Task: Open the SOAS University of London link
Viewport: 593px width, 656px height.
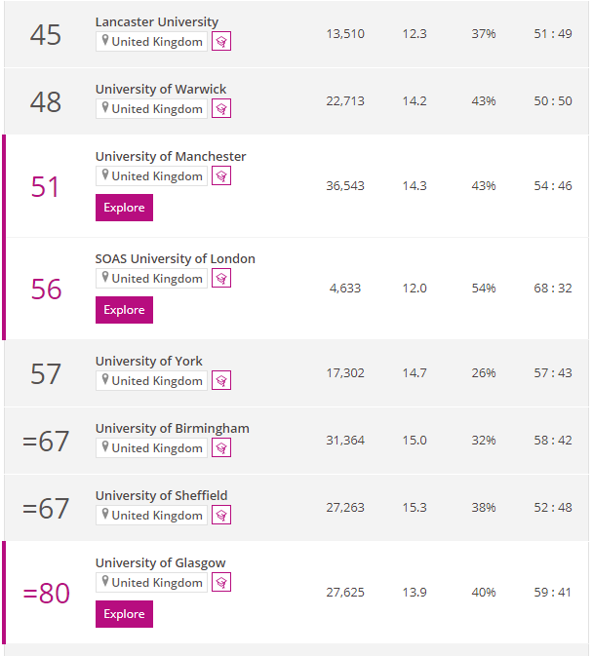Action: (x=175, y=258)
